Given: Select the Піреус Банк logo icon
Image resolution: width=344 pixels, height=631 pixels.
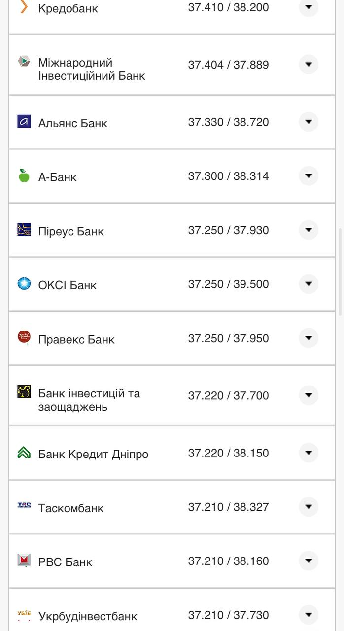Looking at the screenshot, I should click(23, 230).
